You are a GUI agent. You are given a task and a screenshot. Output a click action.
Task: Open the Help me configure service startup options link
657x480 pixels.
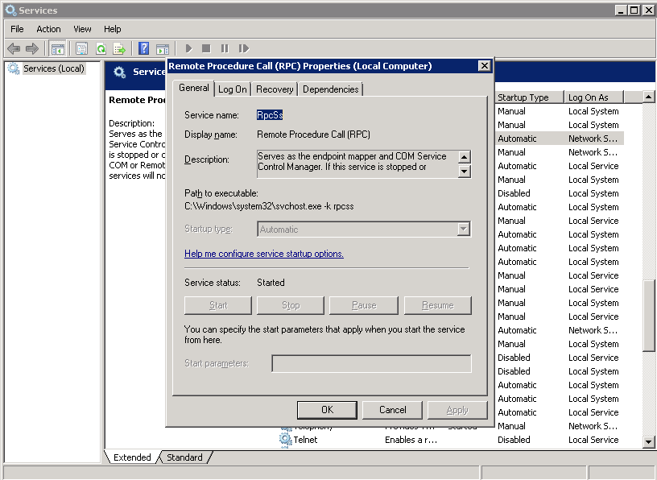tap(264, 254)
